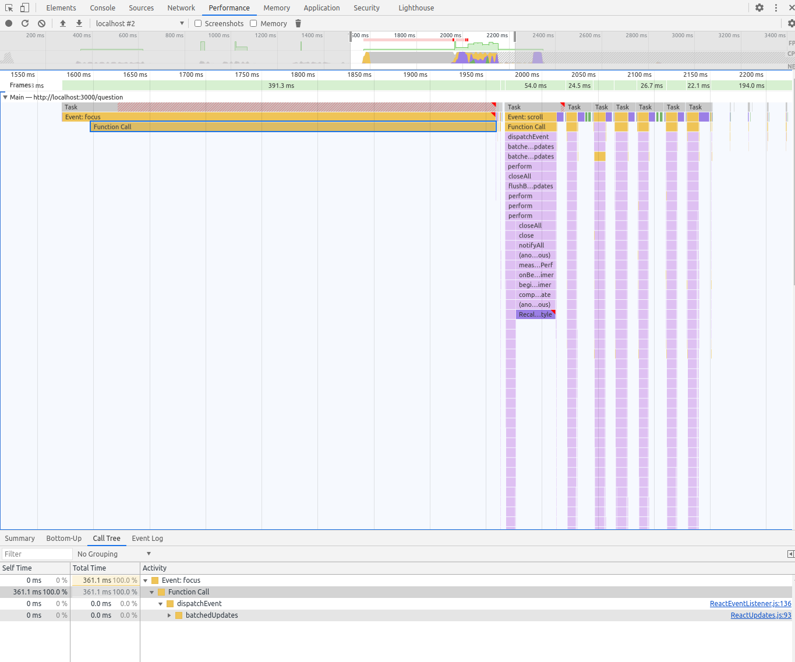Screen dimensions: 795x662
Task: Click the trash icon to delete recordings
Action: tap(298, 23)
